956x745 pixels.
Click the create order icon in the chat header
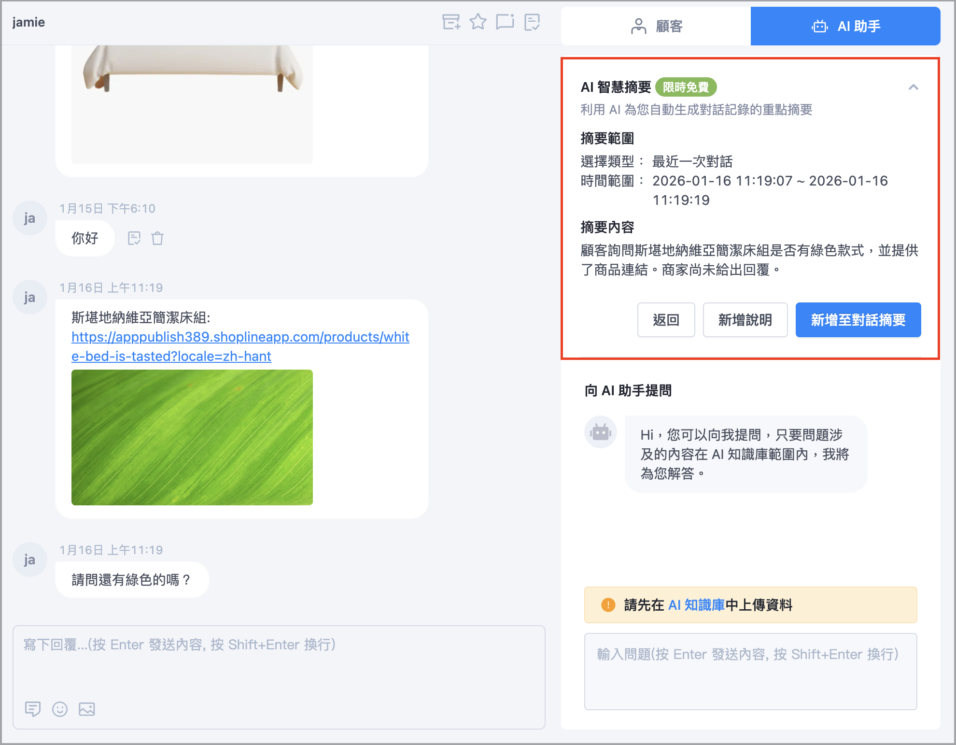point(451,22)
